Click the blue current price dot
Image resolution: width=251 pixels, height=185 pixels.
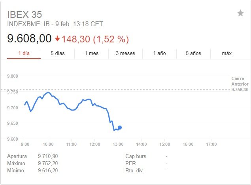pyautogui.click(x=120, y=128)
